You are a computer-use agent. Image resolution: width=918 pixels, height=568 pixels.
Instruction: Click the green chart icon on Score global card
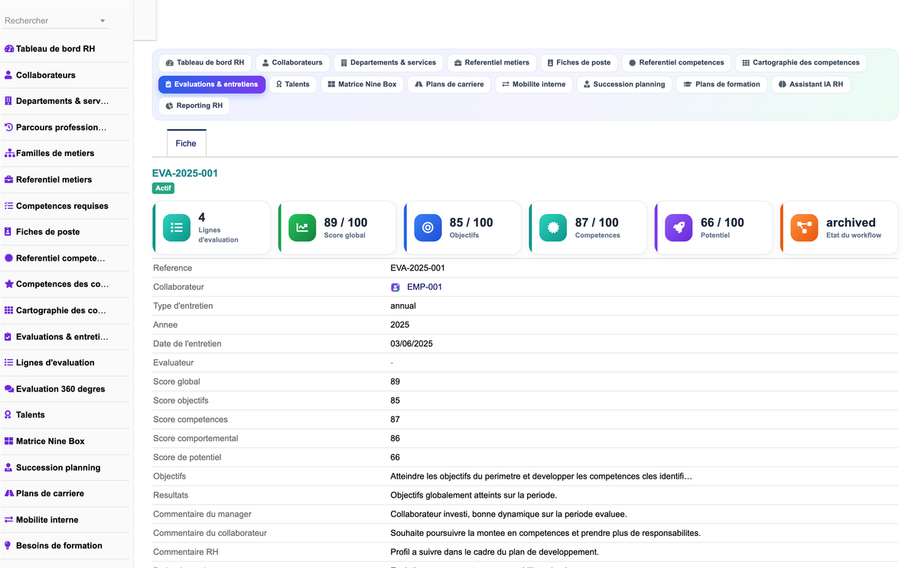(302, 228)
